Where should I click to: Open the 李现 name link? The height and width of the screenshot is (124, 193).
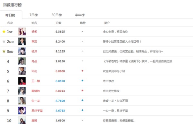[34, 42]
